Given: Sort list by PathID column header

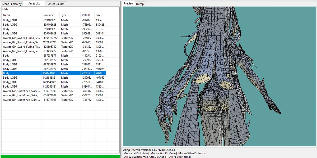Looking at the screenshot, I should 87,15.
